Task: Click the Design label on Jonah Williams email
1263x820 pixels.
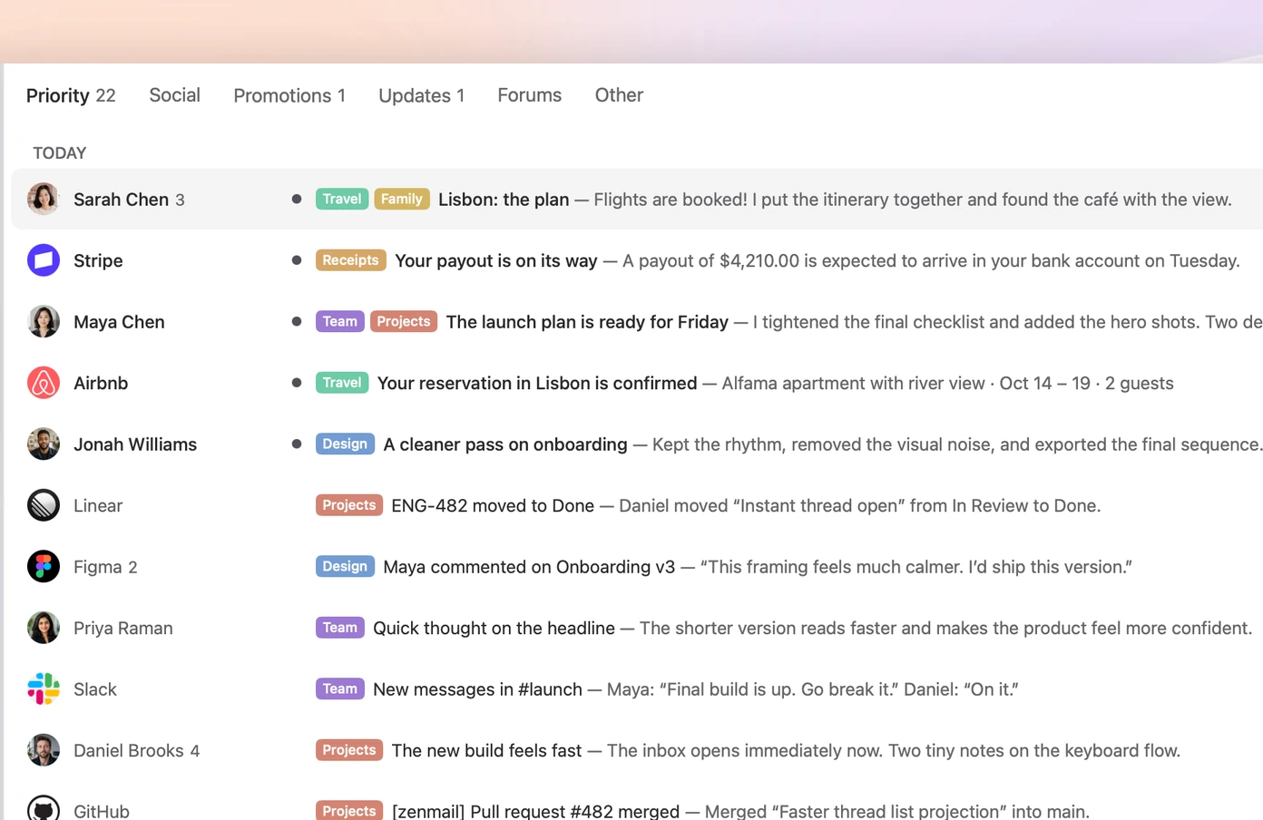Action: point(345,444)
